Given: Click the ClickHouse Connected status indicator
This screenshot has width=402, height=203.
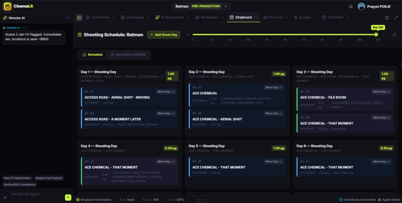Looking at the screenshot, I should [x=357, y=200].
